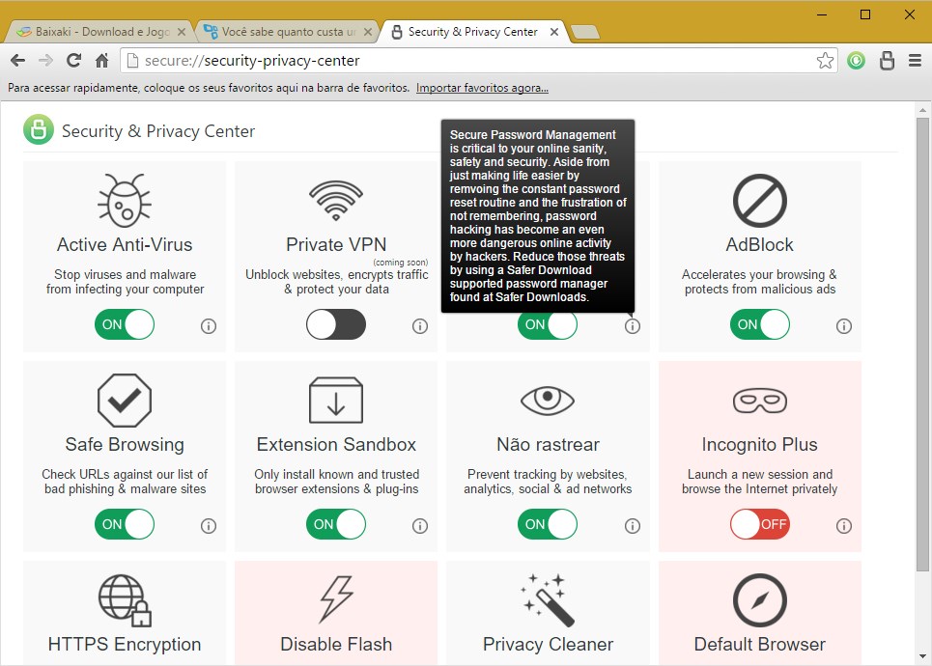Viewport: 932px width, 666px height.
Task: Click the Incognito Plus mask icon
Action: (760, 401)
